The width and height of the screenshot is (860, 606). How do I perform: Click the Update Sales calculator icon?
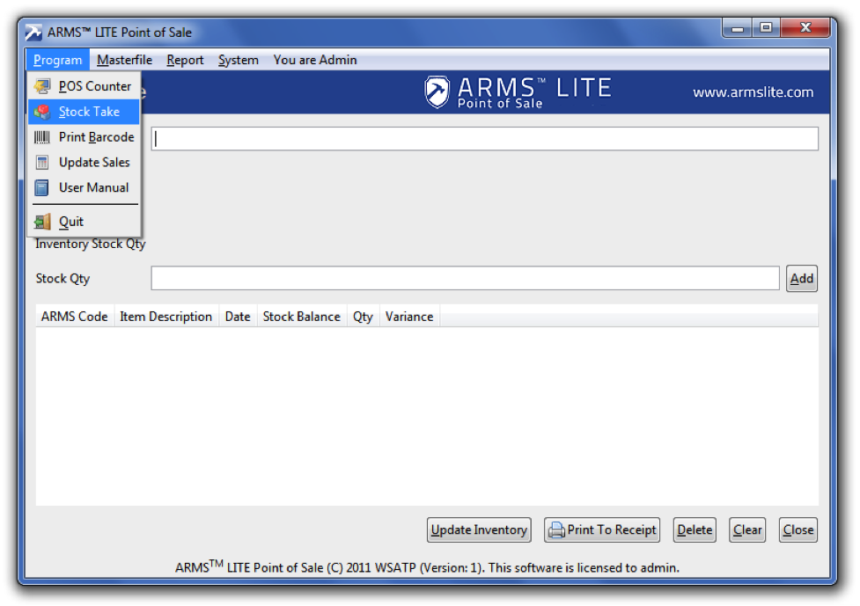42,162
